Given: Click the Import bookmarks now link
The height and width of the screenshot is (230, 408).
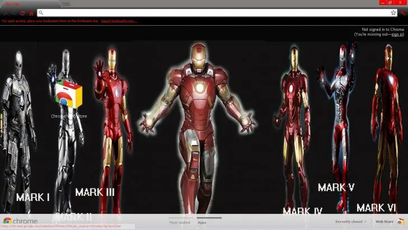Looking at the screenshot, I should click(x=119, y=21).
